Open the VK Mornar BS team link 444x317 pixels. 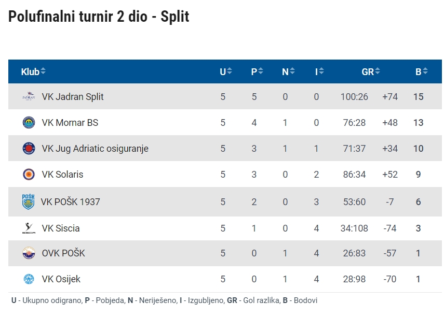(70, 123)
